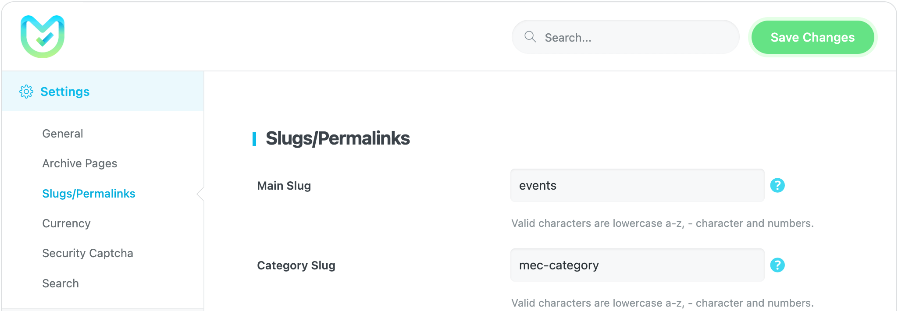Show help tooltip for Main Slug

tap(777, 185)
